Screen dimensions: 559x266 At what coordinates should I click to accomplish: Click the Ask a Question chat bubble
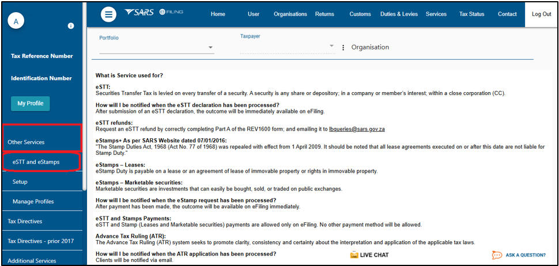(x=497, y=255)
